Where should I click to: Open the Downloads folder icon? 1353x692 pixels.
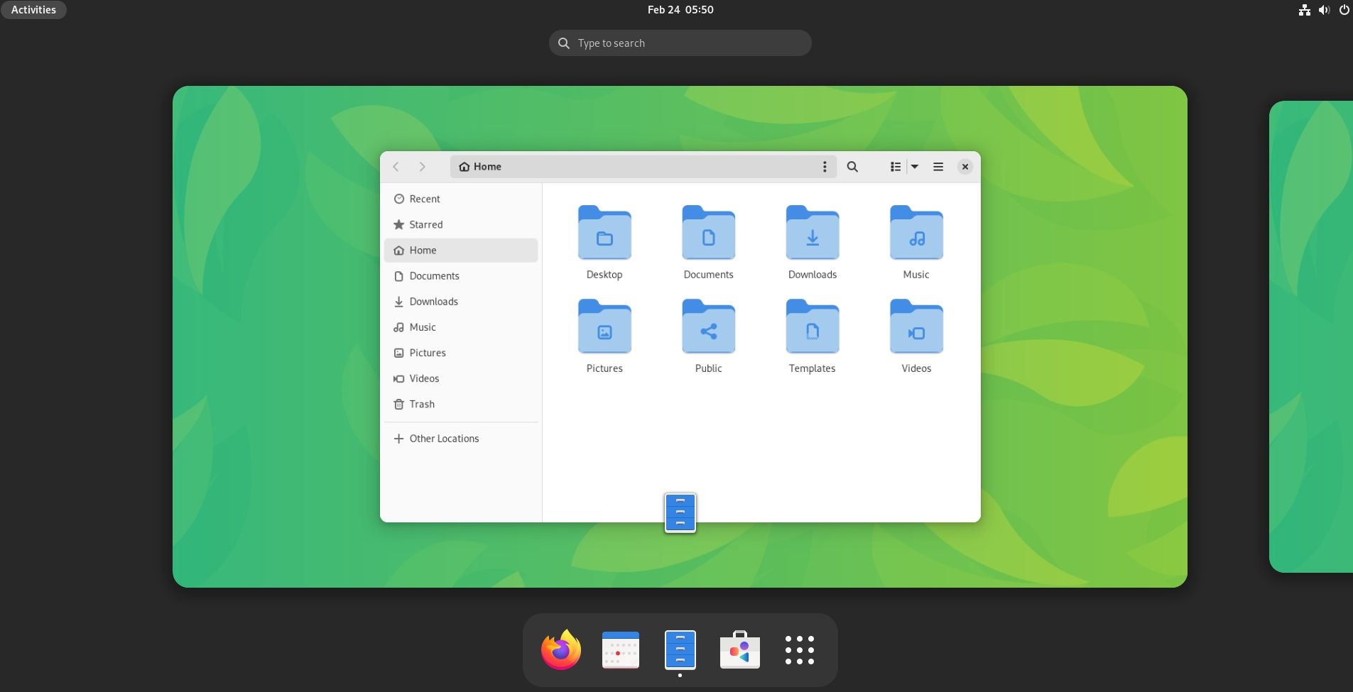[812, 234]
